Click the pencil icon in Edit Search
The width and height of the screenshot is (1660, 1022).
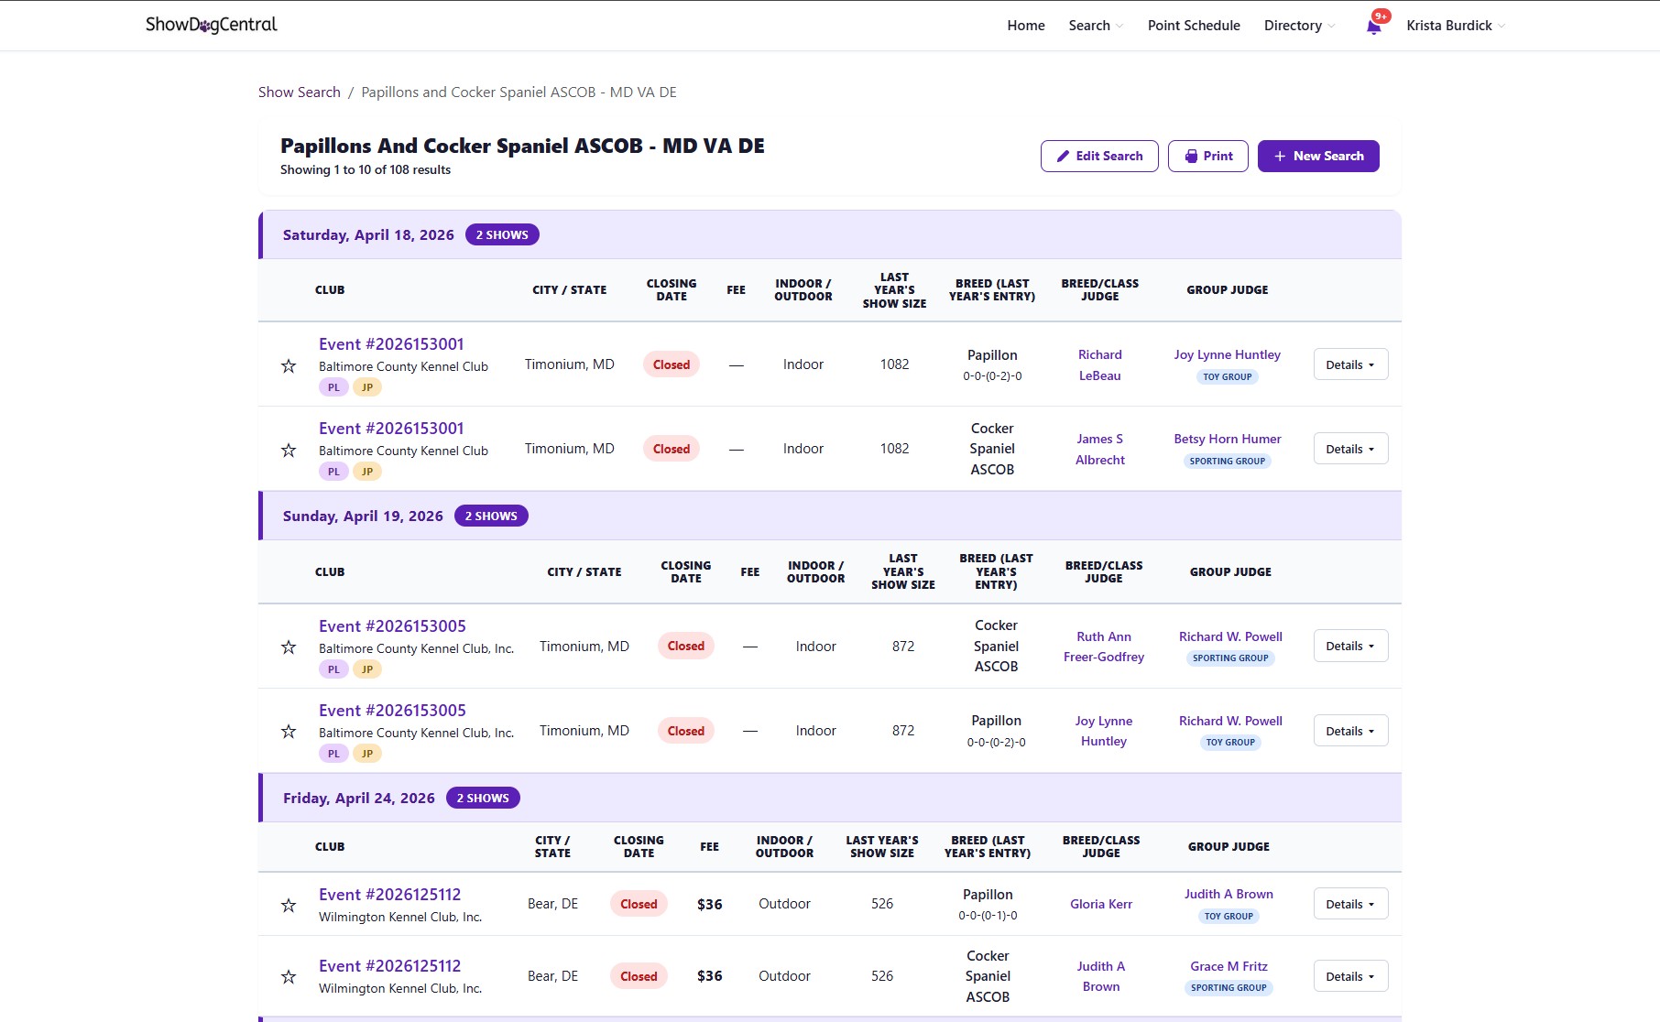pyautogui.click(x=1063, y=156)
